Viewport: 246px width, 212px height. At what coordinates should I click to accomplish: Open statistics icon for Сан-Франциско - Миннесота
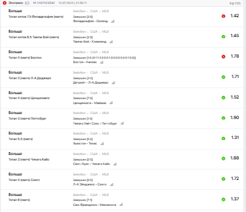tap(121, 205)
